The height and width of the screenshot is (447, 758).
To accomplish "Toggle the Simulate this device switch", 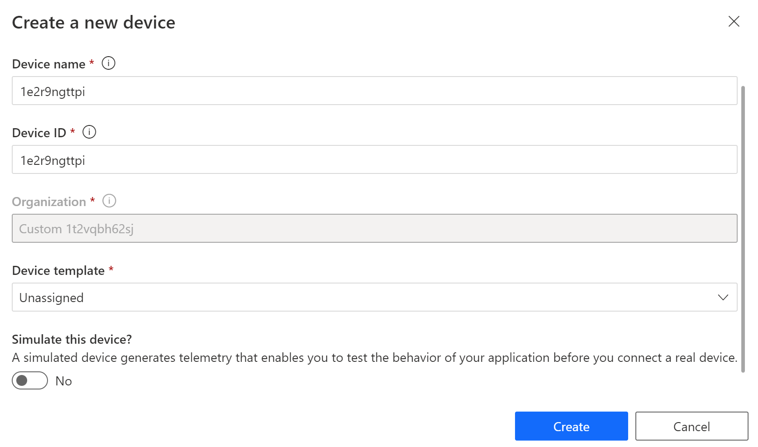I will point(30,380).
